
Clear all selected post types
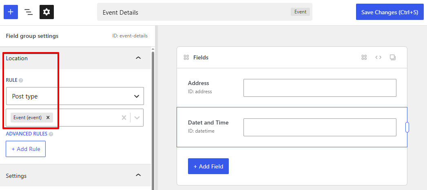tap(124, 118)
